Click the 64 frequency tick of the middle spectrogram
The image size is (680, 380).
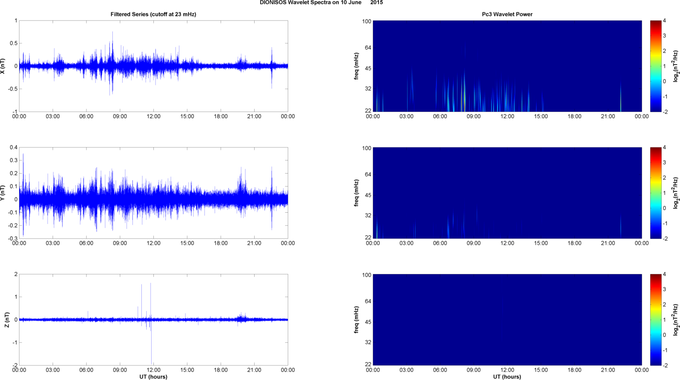pos(368,174)
